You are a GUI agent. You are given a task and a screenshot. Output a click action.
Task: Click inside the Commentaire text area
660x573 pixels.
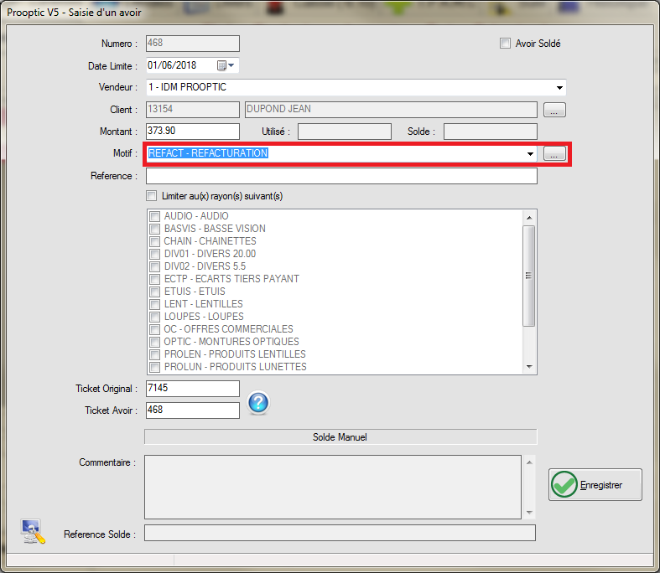coord(333,487)
